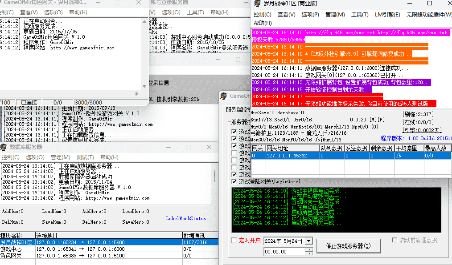Viewport: 452px width, 265px height.
Task: Open 选项(O) menu in 数据库服务器 window
Action: (35, 157)
